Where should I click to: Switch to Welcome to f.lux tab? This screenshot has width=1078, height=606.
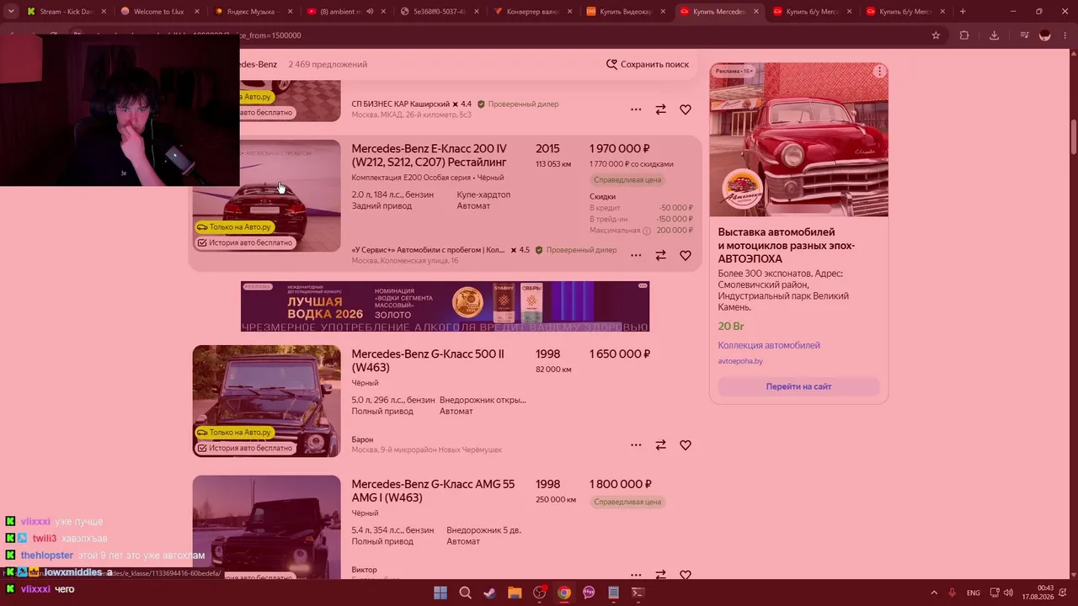160,12
